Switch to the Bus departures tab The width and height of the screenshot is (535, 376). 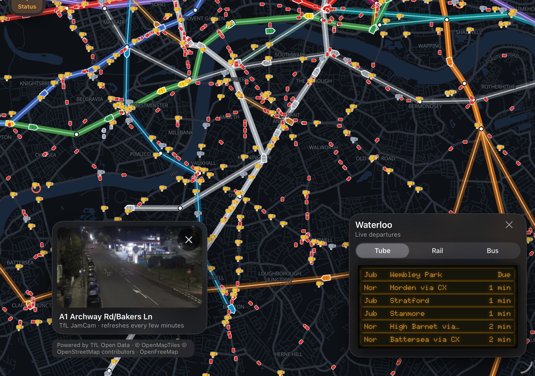click(492, 251)
